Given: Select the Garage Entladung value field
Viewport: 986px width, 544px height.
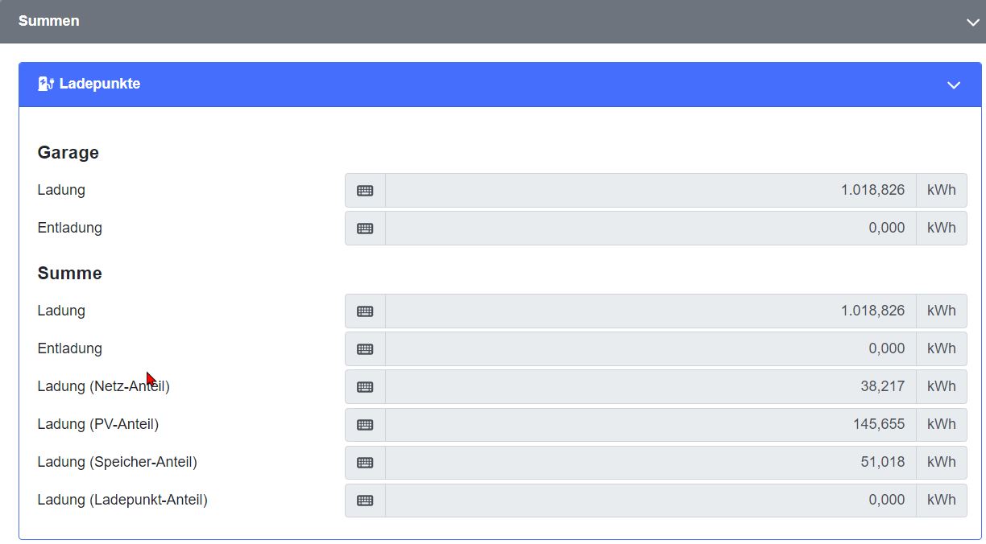Looking at the screenshot, I should pyautogui.click(x=651, y=229).
